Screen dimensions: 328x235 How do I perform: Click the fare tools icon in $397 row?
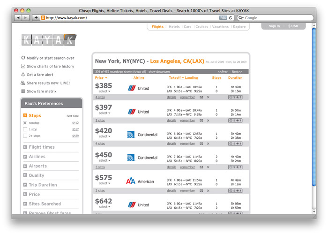click(235, 121)
